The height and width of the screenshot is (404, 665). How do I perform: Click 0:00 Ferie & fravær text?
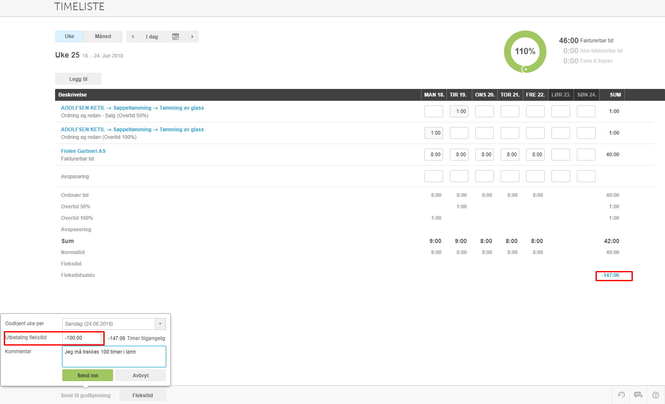point(588,61)
